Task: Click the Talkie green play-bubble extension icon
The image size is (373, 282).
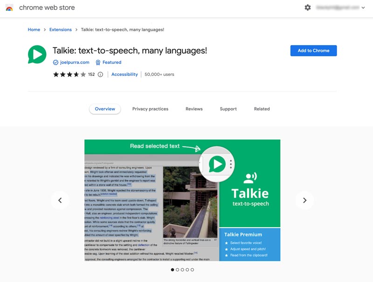Action: coord(37,54)
